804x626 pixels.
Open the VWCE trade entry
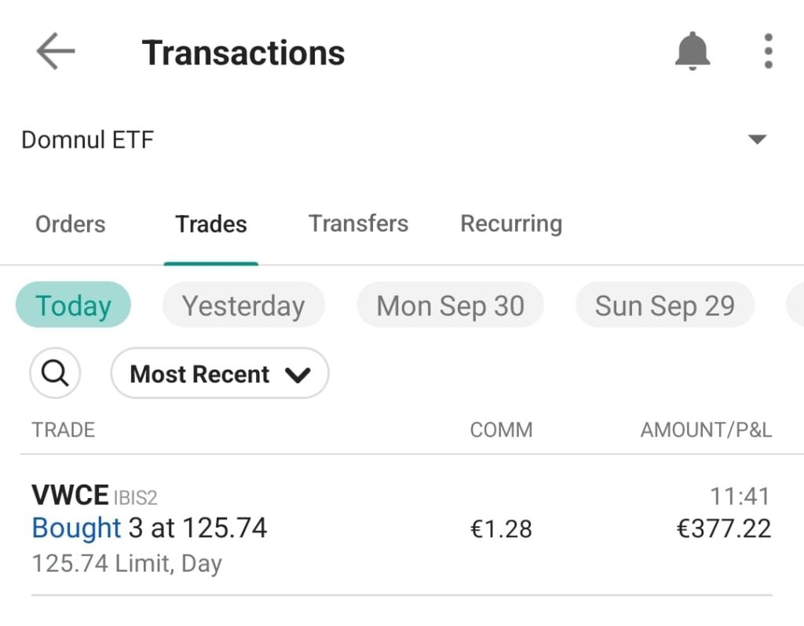[x=149, y=528]
